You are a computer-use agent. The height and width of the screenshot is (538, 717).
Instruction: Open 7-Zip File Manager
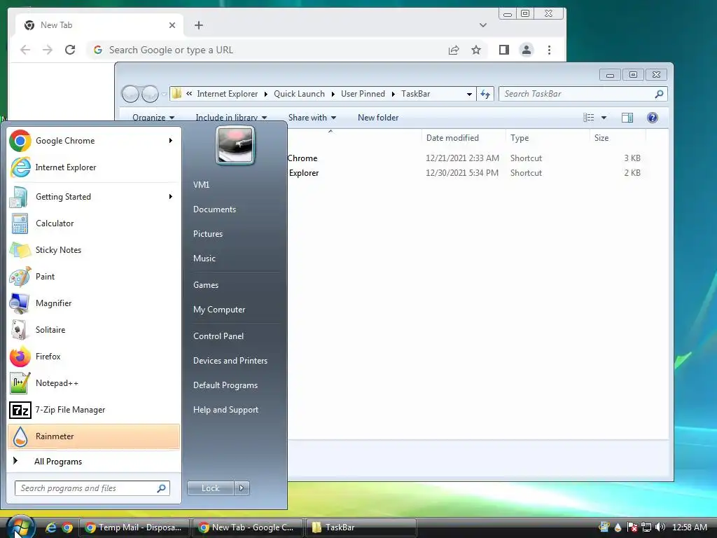point(94,409)
